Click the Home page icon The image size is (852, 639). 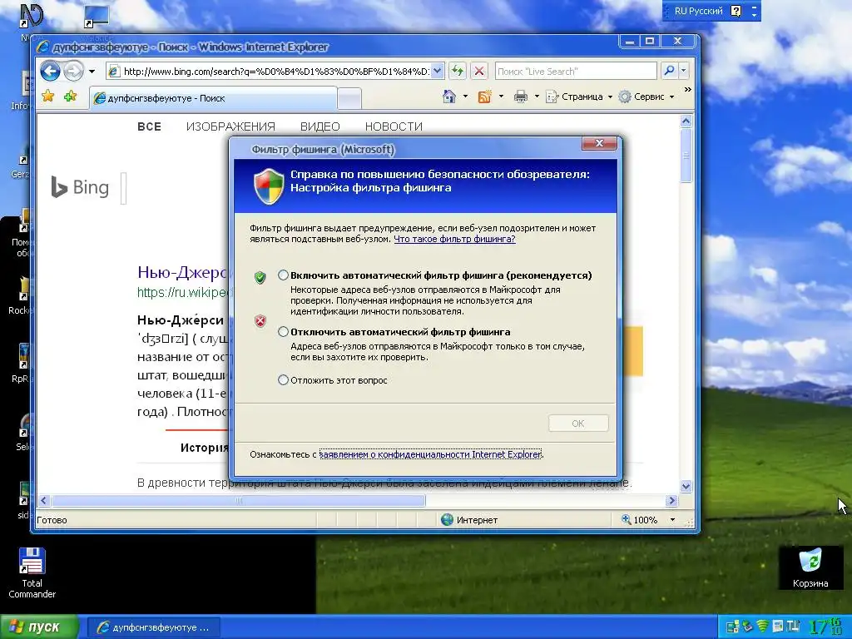coord(449,97)
